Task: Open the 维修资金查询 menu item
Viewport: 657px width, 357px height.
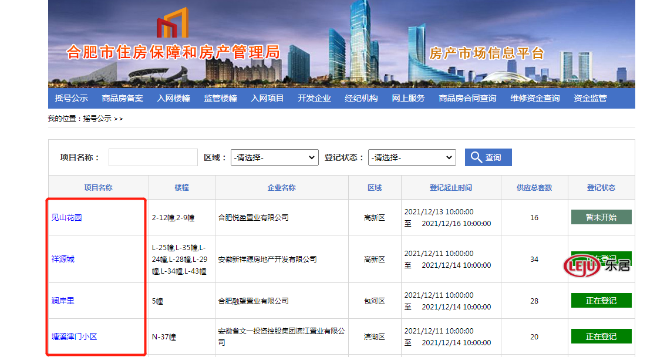Action: (535, 98)
